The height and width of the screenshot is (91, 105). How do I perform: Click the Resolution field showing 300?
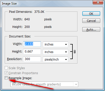32,59
